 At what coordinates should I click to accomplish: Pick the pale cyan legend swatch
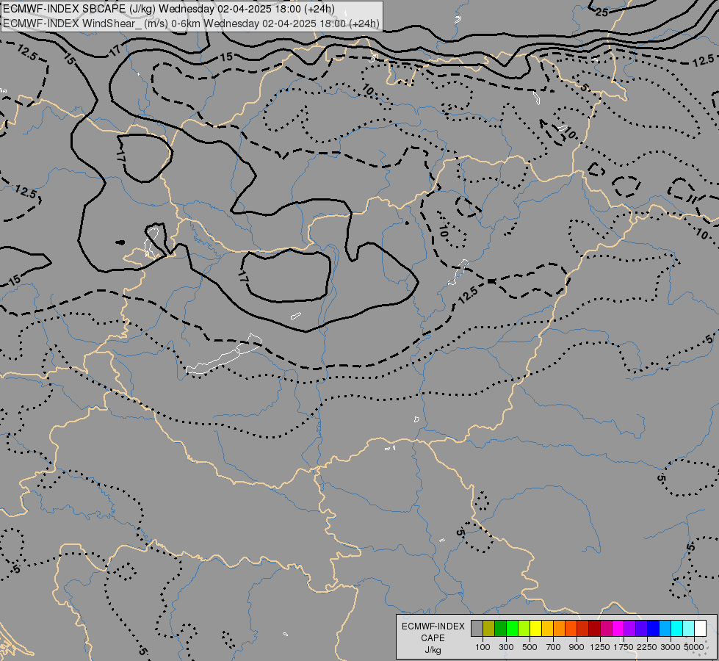[689, 629]
